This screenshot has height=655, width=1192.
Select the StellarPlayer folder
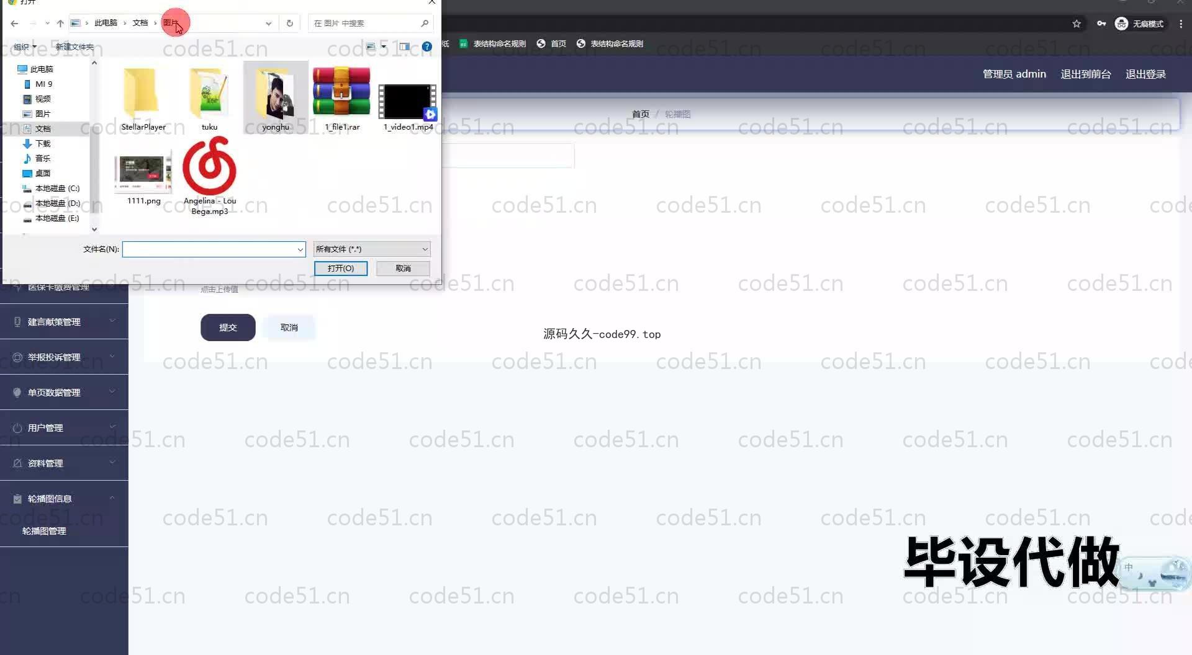(143, 99)
